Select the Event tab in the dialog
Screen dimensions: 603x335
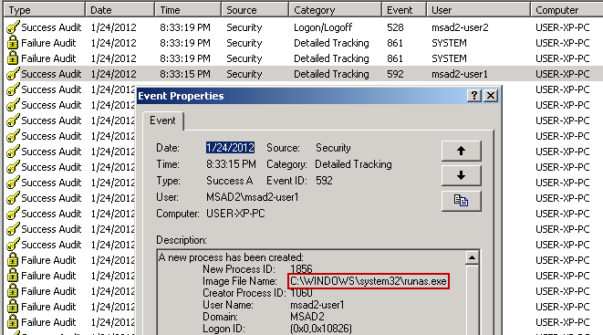tap(162, 120)
